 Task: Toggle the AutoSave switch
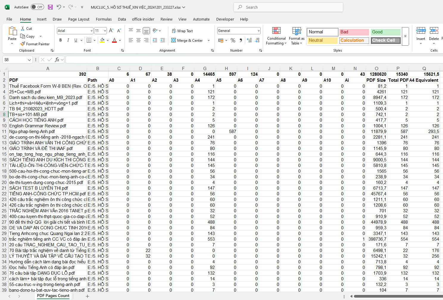[37, 7]
